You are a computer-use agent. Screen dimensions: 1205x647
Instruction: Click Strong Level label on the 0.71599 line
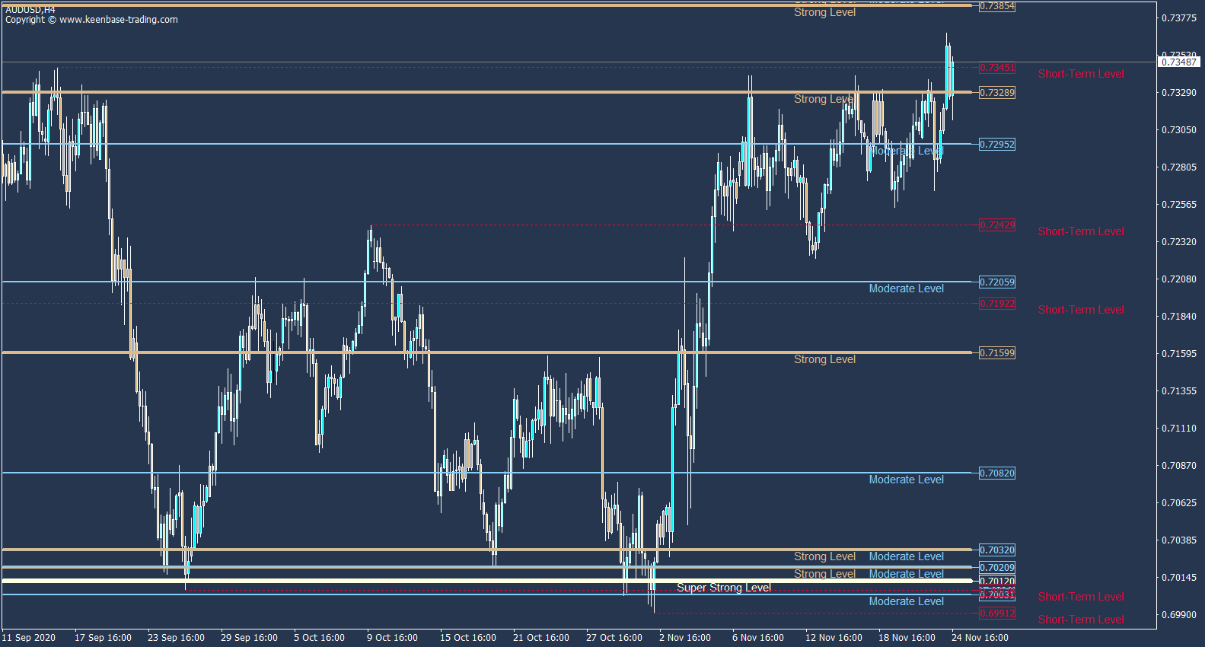tap(824, 359)
